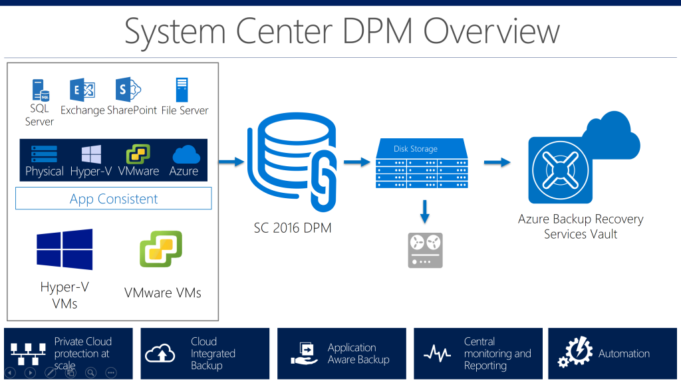The image size is (681, 383).
Task: Click the 'System Center DPM Overview' title
Action: coord(342,31)
